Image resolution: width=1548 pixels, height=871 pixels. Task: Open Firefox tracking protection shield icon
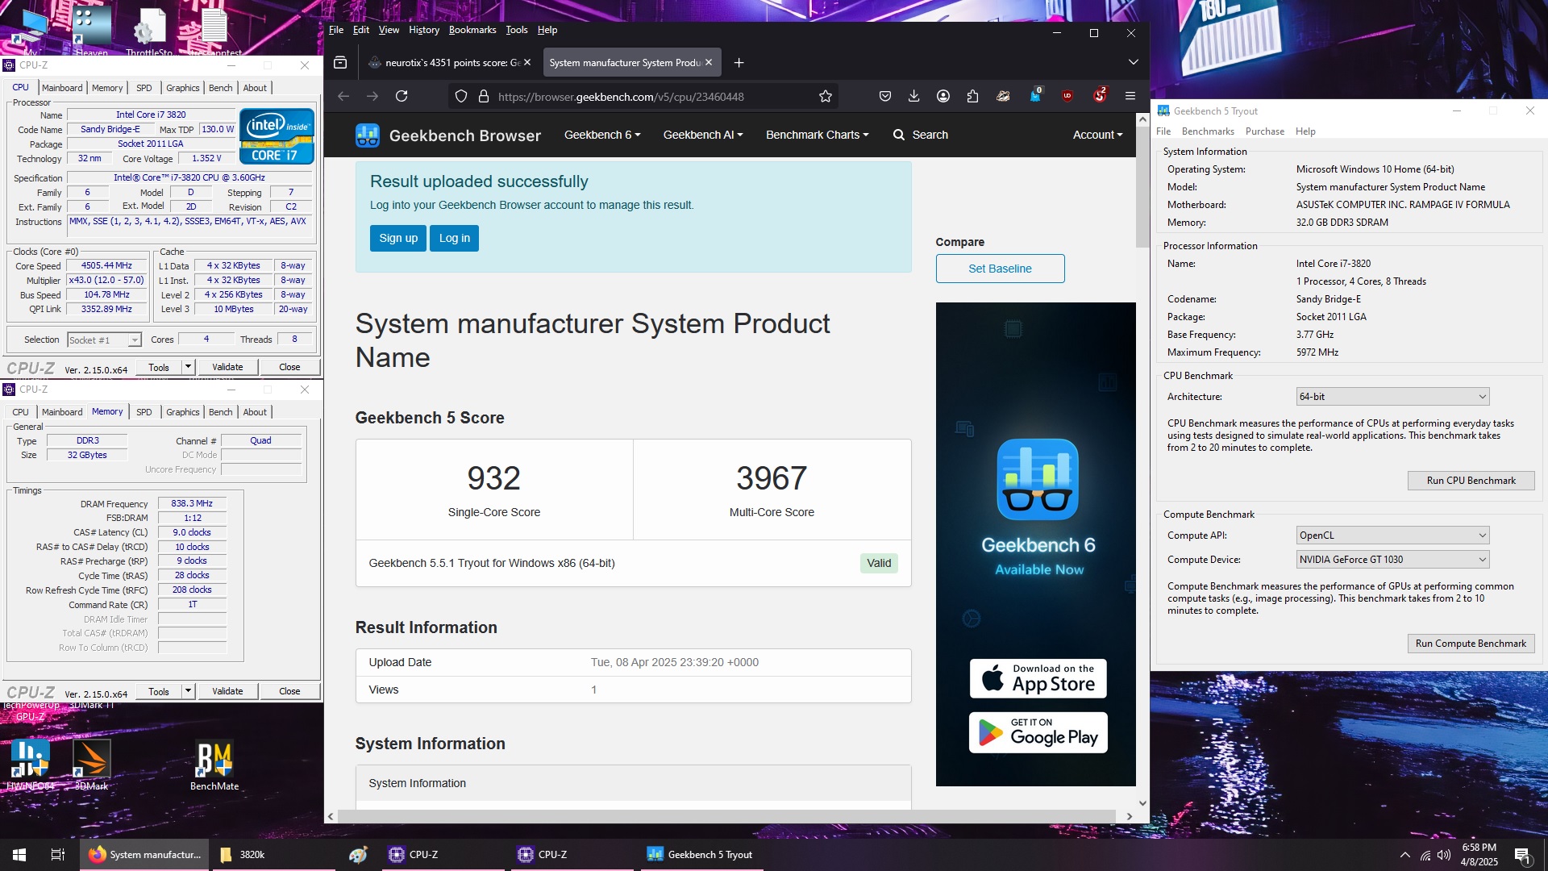(461, 96)
